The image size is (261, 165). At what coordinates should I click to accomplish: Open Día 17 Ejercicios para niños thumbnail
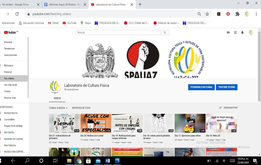point(190,123)
